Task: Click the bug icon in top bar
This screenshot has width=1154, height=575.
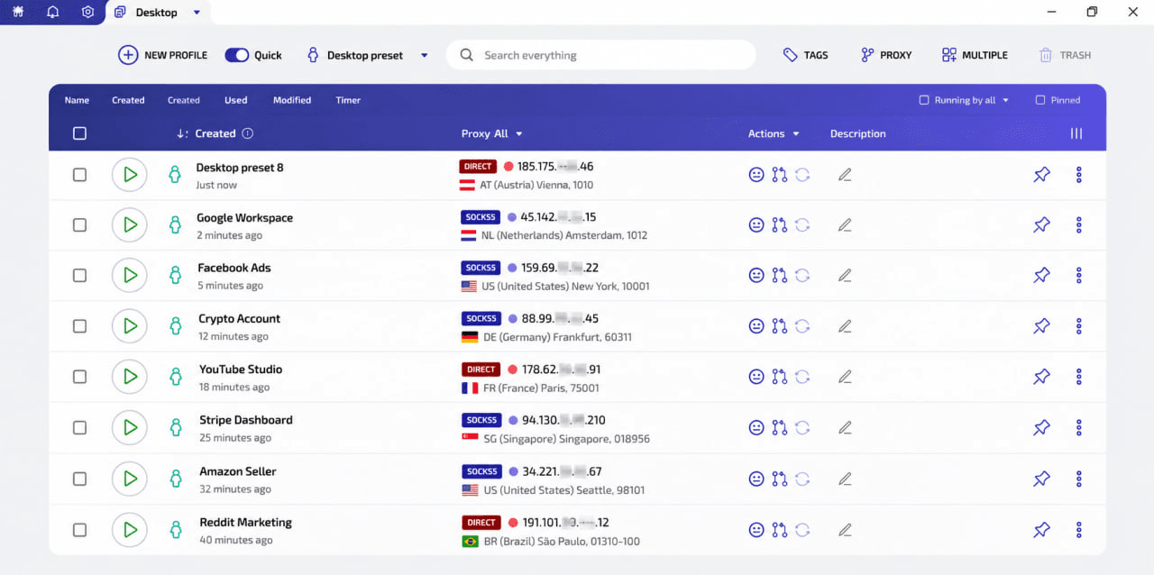Action: point(18,12)
